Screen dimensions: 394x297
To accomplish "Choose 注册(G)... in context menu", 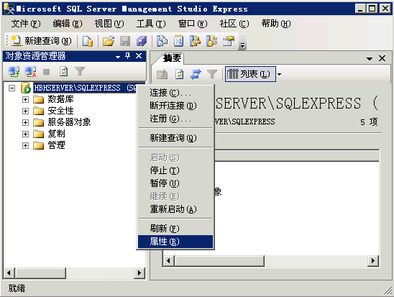I will coord(175,119).
